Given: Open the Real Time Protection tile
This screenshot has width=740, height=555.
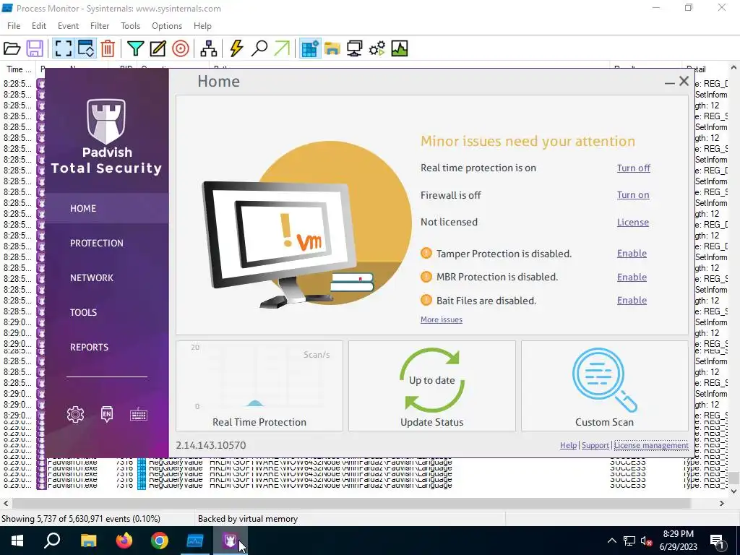Looking at the screenshot, I should tap(259, 386).
